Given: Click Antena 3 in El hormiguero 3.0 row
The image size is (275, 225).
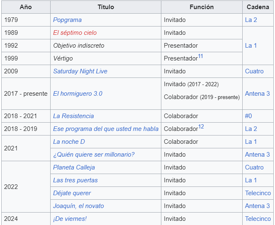Looking at the screenshot, I should (x=257, y=94).
